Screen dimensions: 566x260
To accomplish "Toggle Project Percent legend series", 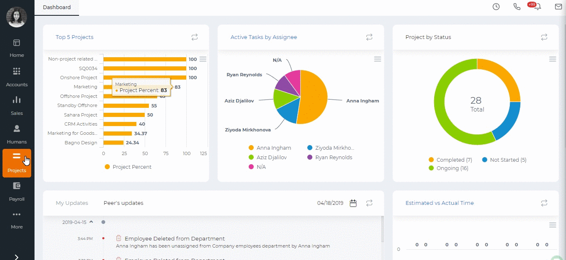I will [128, 167].
